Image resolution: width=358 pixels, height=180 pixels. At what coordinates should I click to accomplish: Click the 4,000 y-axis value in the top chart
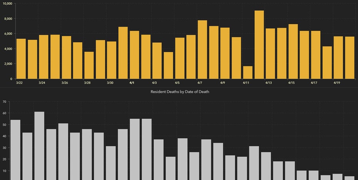click(x=8, y=49)
